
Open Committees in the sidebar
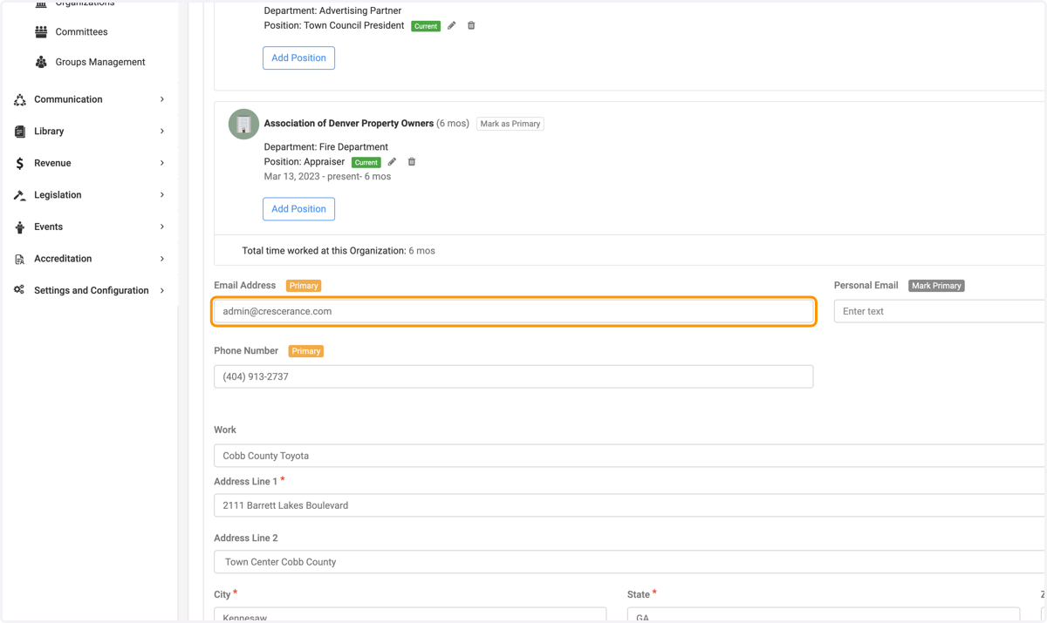(81, 32)
